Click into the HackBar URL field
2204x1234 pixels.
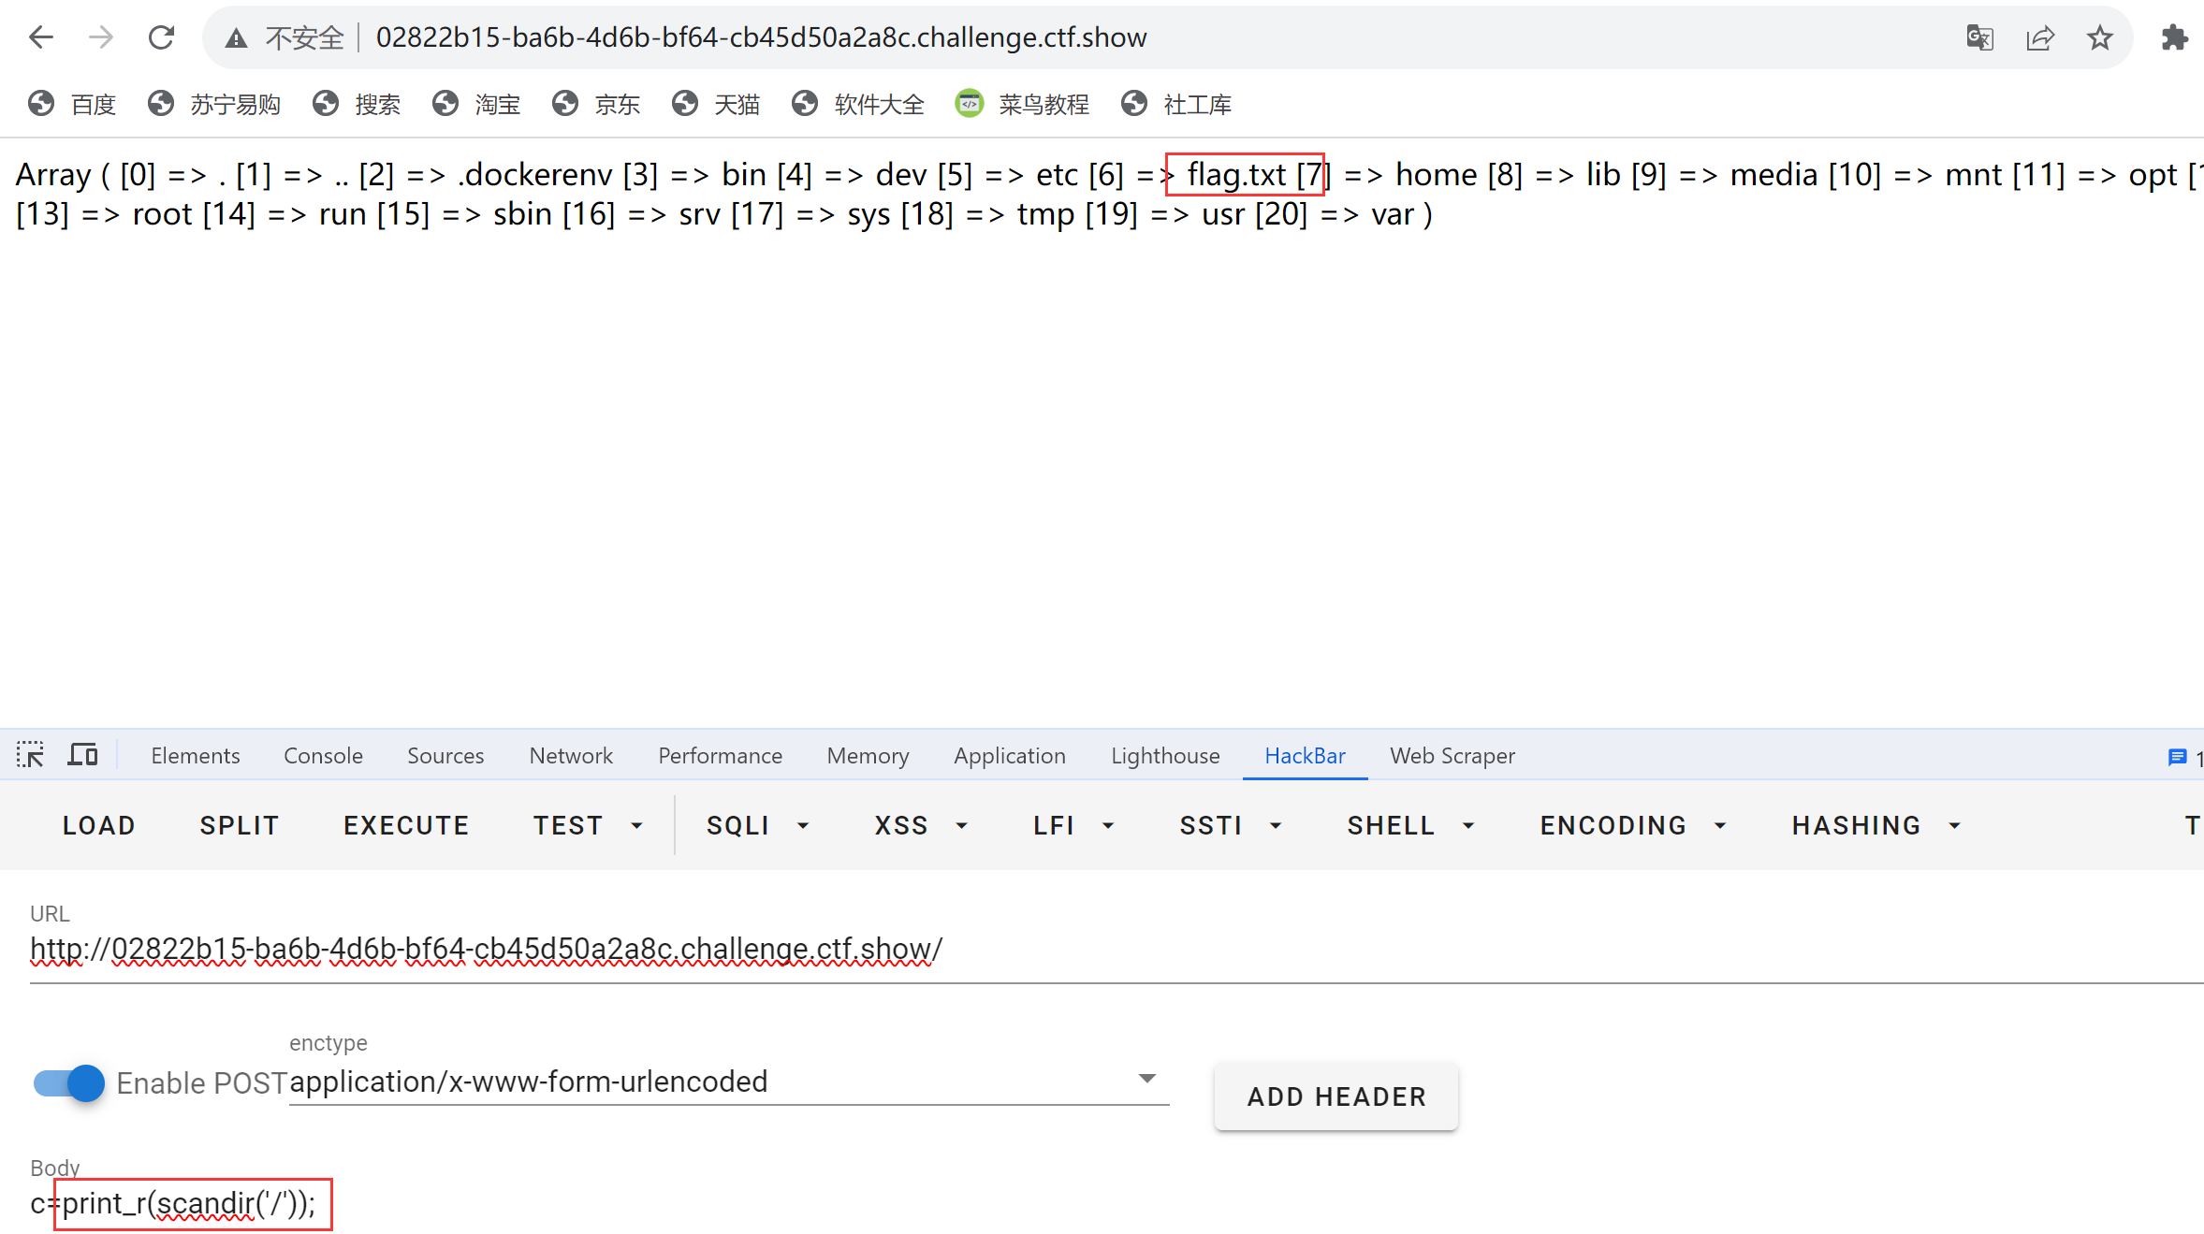[1117, 950]
